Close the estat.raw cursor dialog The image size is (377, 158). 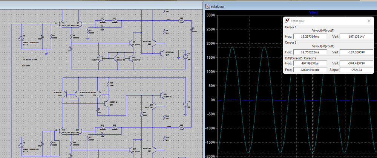click(368, 21)
